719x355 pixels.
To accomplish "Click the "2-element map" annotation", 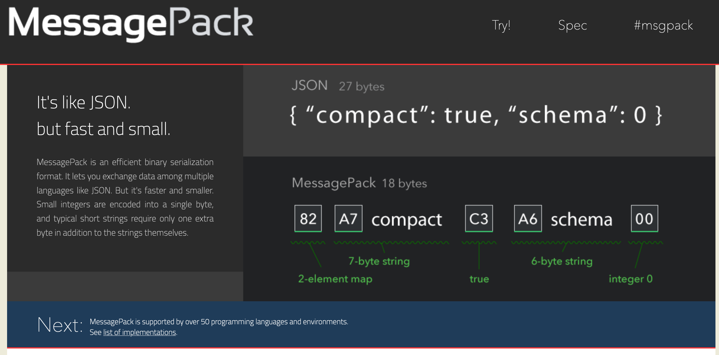I will click(x=335, y=279).
